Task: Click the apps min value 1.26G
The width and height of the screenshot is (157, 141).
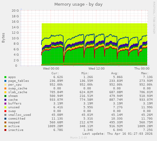Action: (88, 77)
